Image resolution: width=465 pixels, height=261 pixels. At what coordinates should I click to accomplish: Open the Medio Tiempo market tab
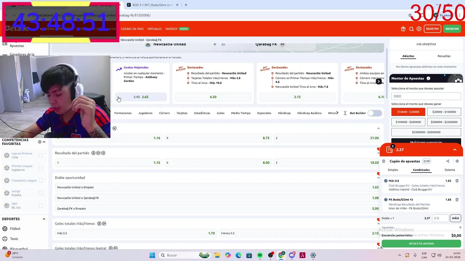[x=241, y=113]
